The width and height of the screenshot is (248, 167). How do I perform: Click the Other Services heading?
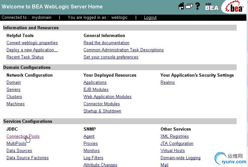176,129
